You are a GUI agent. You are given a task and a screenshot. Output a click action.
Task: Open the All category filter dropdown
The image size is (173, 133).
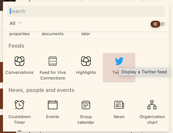click(16, 23)
